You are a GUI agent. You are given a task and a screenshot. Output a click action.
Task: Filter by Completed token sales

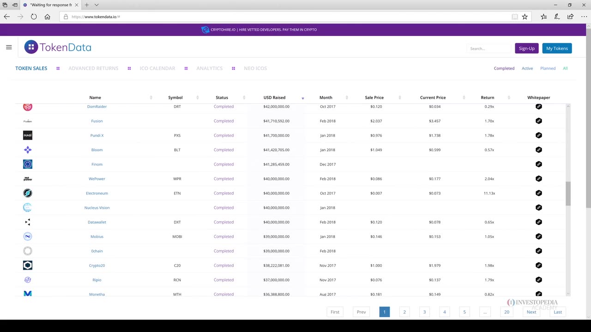pyautogui.click(x=504, y=68)
